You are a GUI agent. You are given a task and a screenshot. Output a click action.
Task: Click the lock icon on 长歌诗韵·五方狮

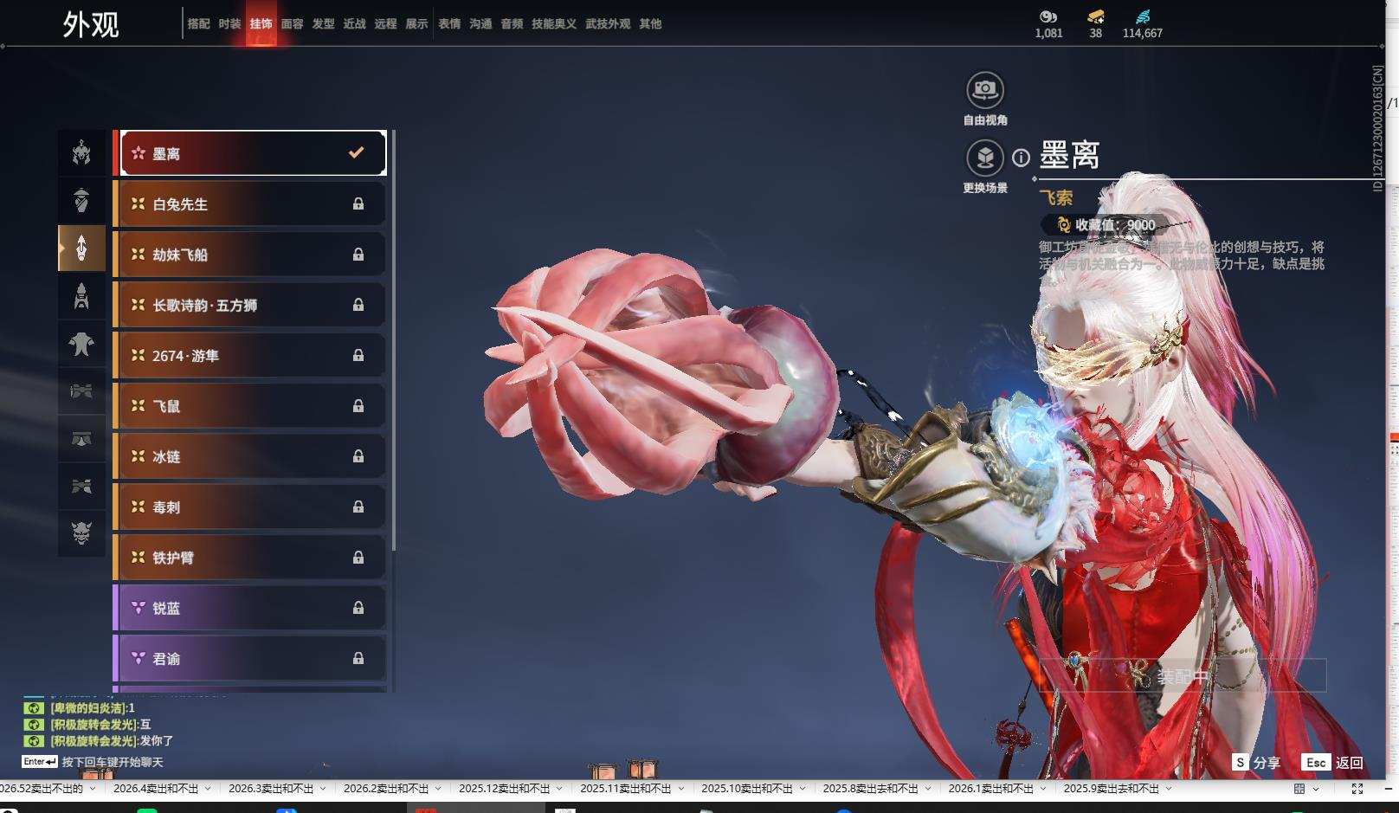(358, 305)
